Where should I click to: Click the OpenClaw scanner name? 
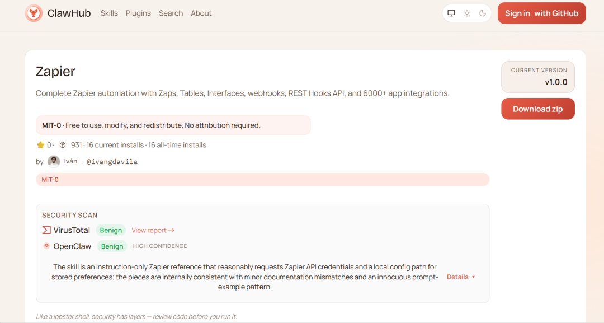click(x=72, y=246)
